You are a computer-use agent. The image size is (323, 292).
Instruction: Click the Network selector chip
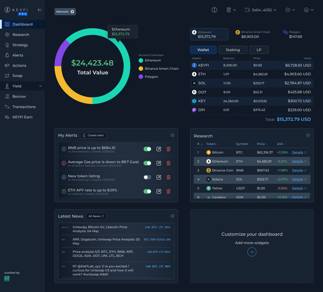point(65,12)
